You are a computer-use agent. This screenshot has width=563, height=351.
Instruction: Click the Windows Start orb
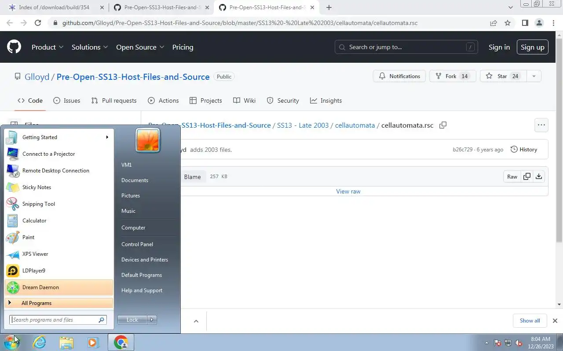(11, 342)
